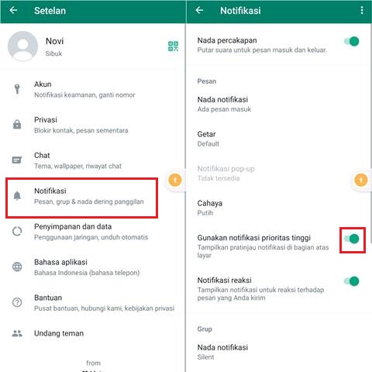
Task: Open the three-dot overflow menu
Action: click(362, 10)
